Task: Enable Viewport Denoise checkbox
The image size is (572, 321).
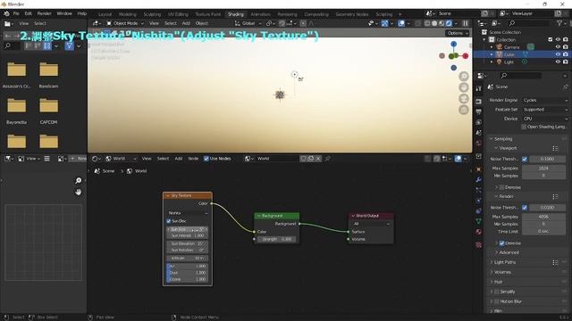Action: pyautogui.click(x=501, y=187)
